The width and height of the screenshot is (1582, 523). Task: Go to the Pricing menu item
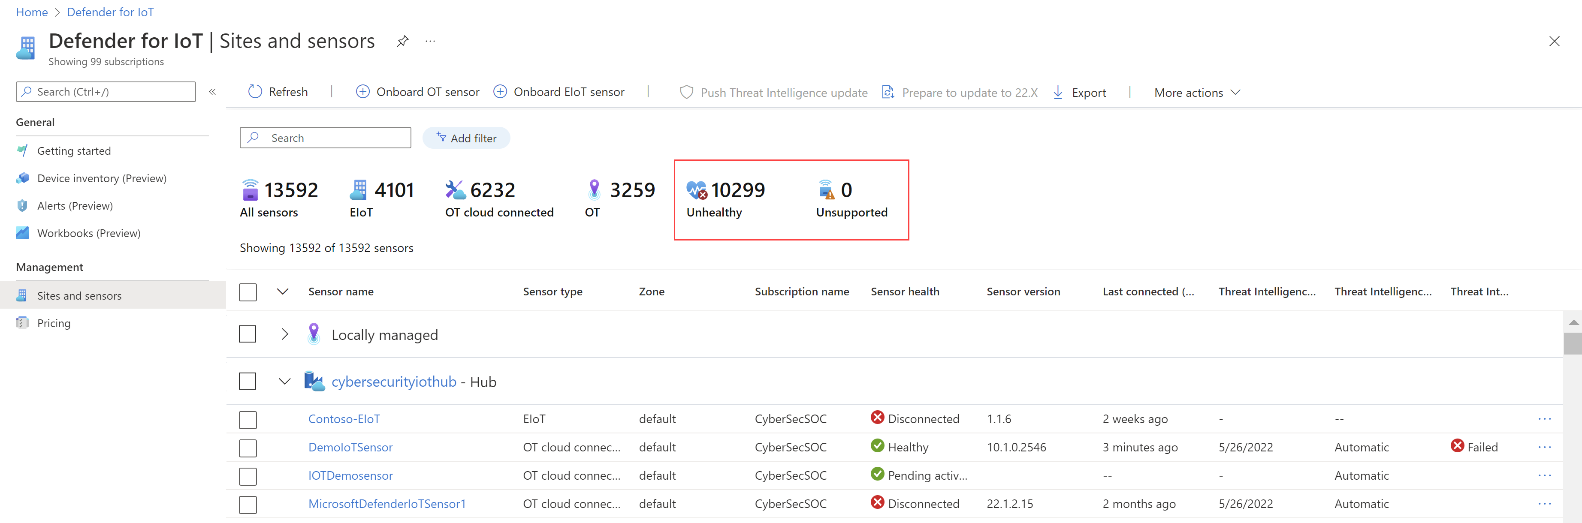point(54,323)
